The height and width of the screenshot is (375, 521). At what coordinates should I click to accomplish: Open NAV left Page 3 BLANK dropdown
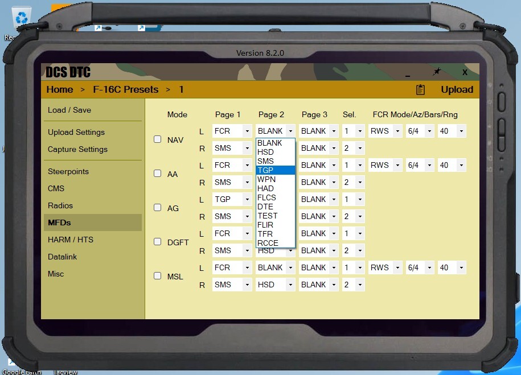click(319, 131)
